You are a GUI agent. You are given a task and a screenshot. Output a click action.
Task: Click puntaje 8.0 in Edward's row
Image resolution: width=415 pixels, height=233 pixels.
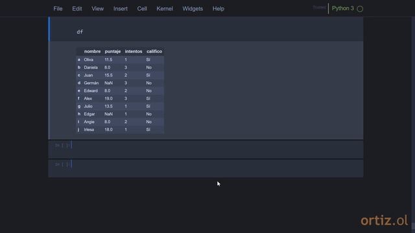[x=107, y=91]
